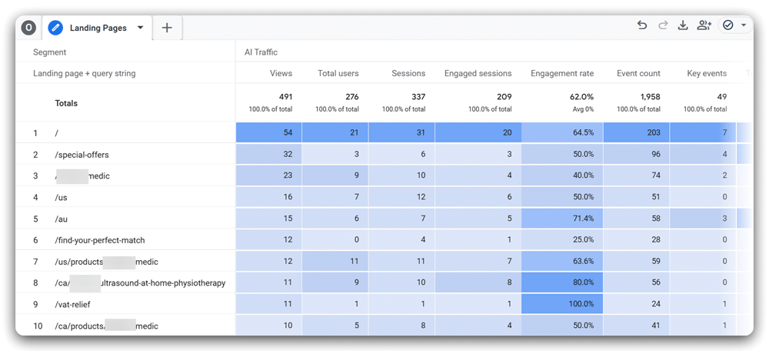Screen dimensions: 769x351
Task: Click Landing page + query string header
Action: (x=85, y=74)
